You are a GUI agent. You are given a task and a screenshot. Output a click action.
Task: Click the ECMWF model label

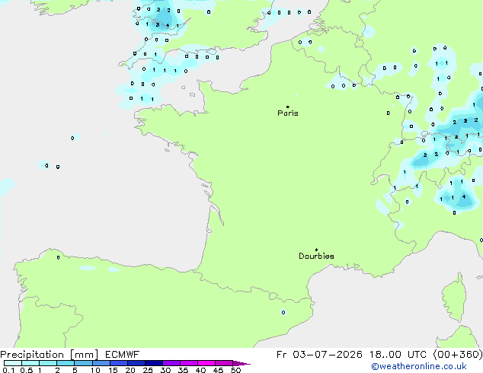pyautogui.click(x=123, y=355)
